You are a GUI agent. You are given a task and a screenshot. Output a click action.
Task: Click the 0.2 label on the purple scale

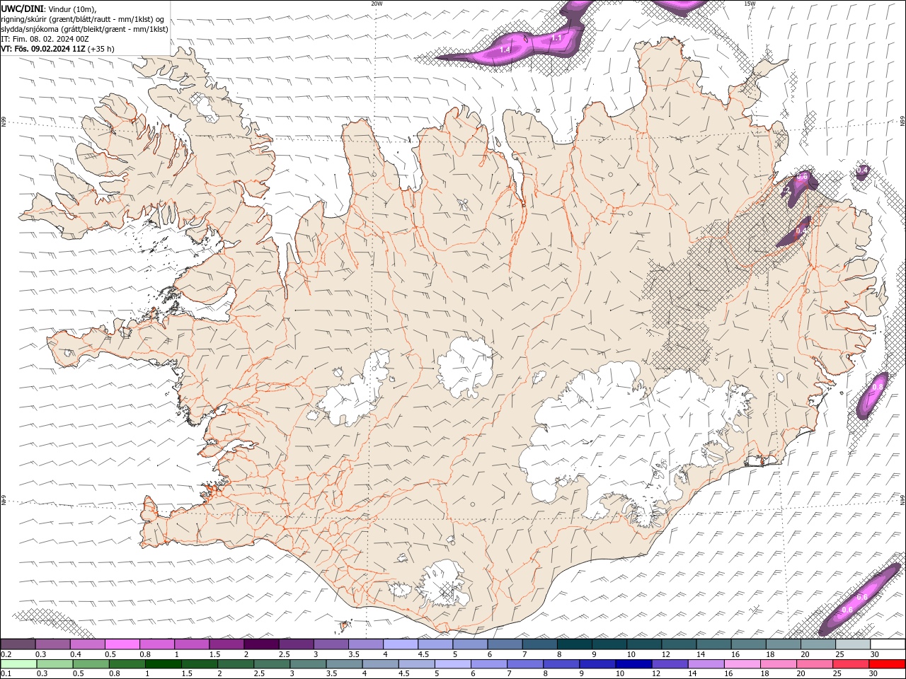[6, 654]
